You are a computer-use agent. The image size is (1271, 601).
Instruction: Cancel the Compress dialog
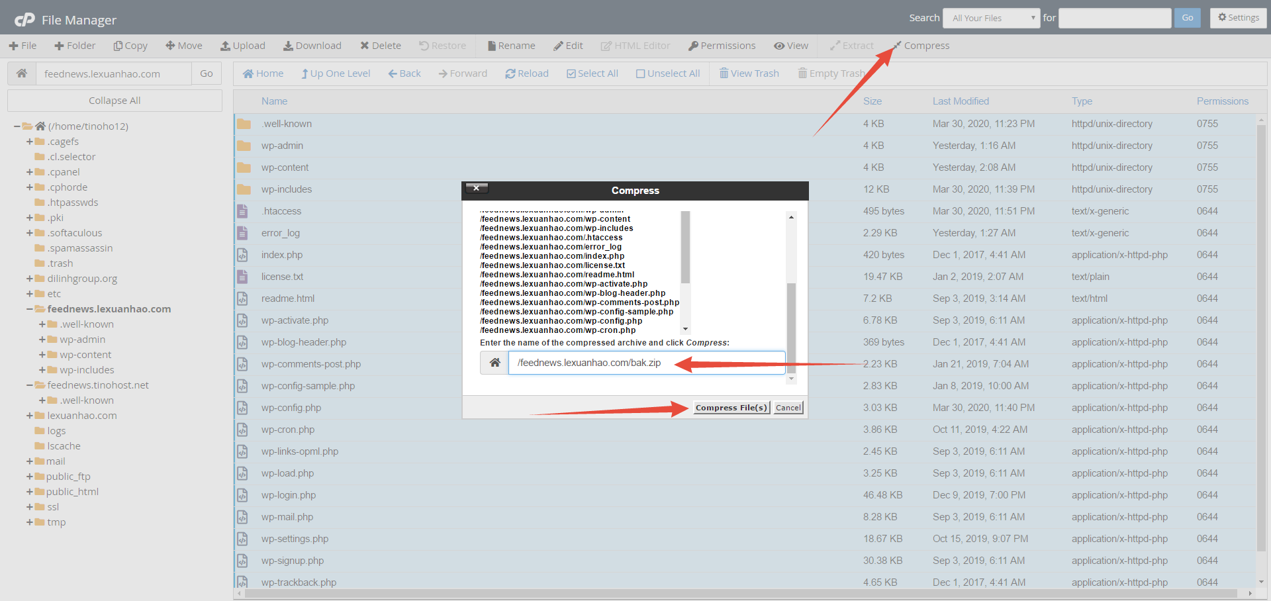click(787, 407)
